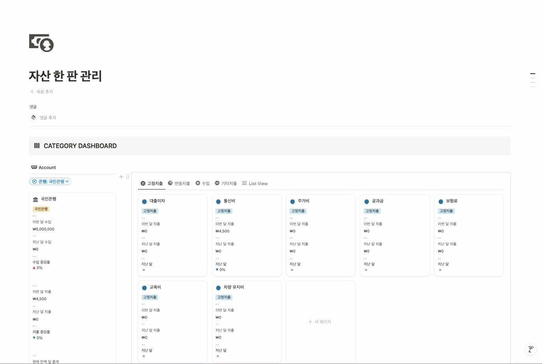Click the blue circle icon on 통신비 card
Screen dimensions: 542x364
click(x=218, y=201)
